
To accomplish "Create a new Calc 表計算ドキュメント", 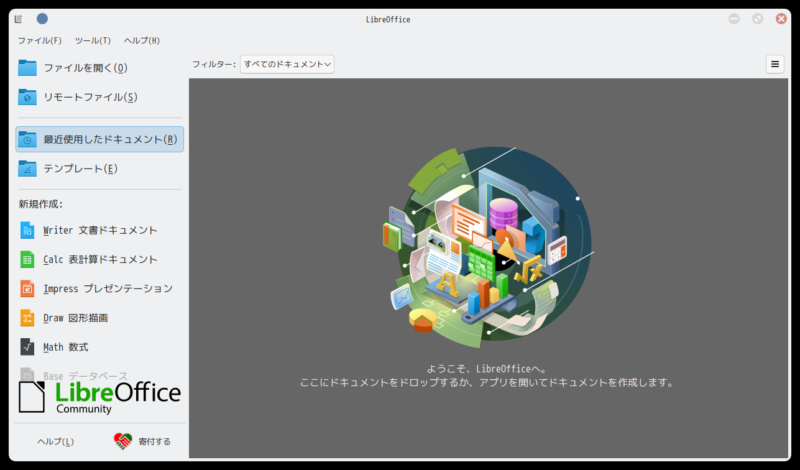I will tap(99, 259).
